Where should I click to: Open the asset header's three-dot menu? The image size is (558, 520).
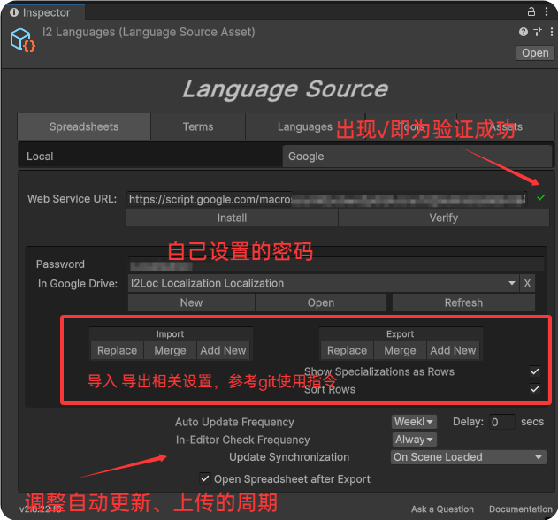coord(551,32)
